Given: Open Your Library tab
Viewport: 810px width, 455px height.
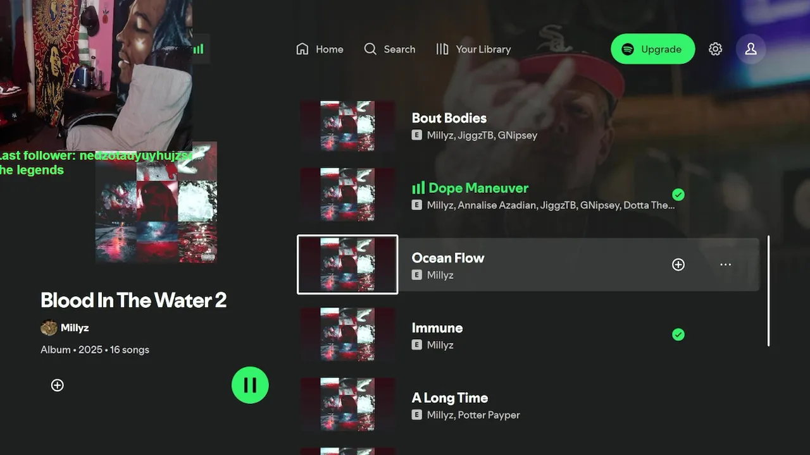Looking at the screenshot, I should [473, 49].
